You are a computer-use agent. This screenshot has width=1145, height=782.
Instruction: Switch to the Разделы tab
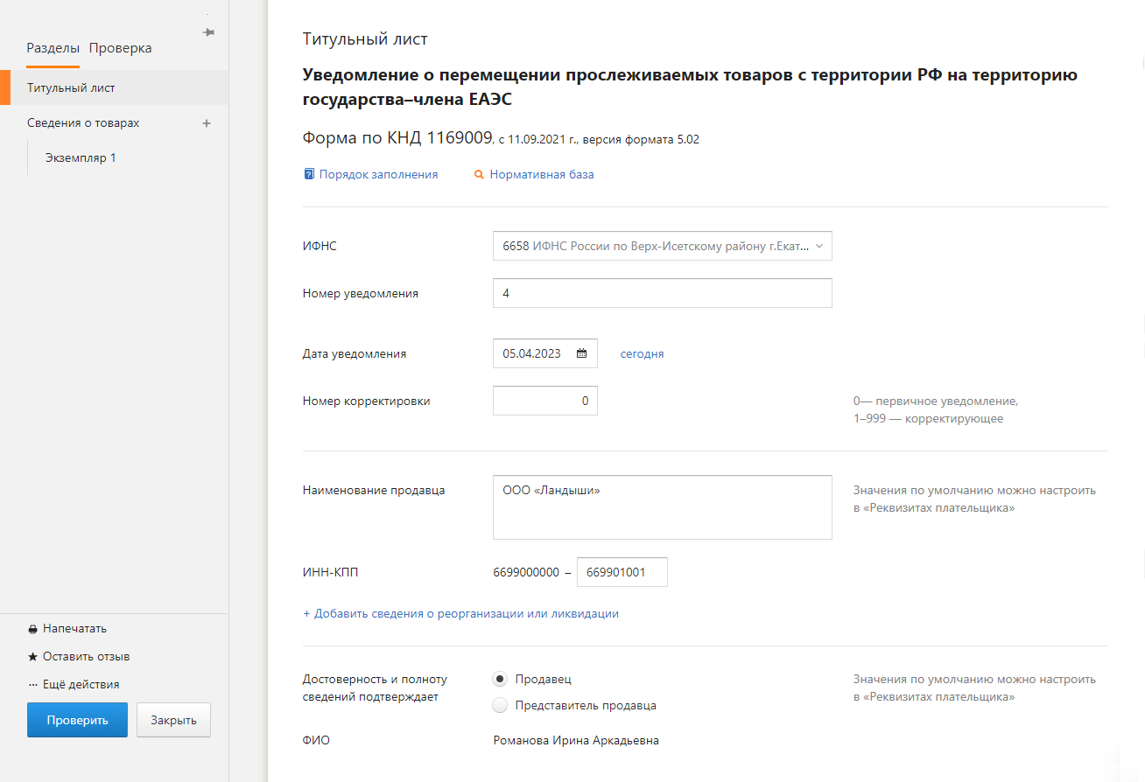53,48
